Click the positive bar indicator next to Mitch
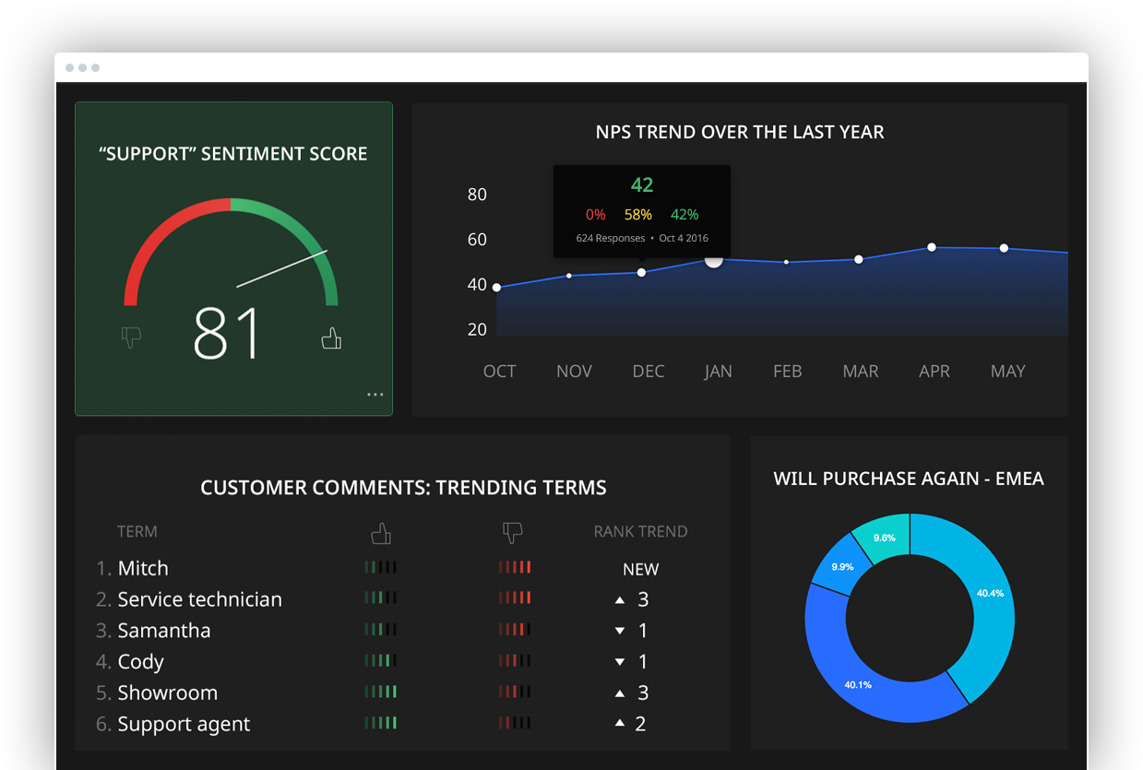The image size is (1143, 770). tap(381, 567)
